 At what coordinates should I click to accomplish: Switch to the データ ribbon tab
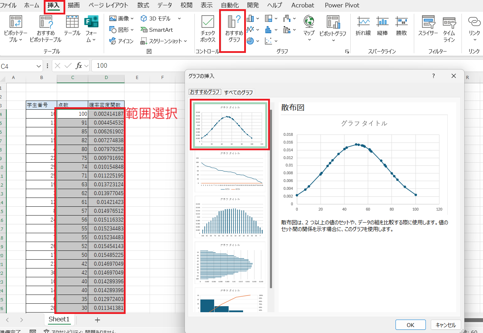tap(164, 5)
